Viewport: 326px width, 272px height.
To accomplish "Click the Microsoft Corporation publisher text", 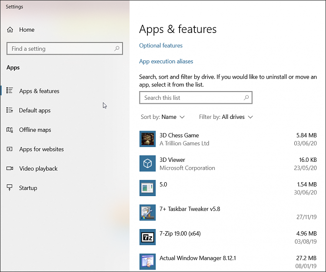I will [187, 168].
